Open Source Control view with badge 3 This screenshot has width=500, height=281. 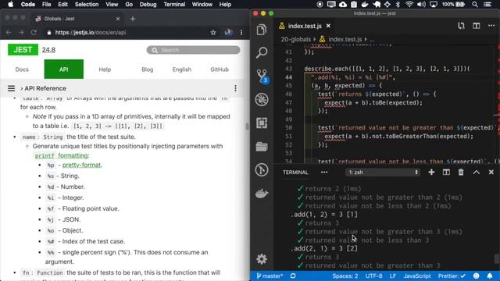click(x=262, y=76)
